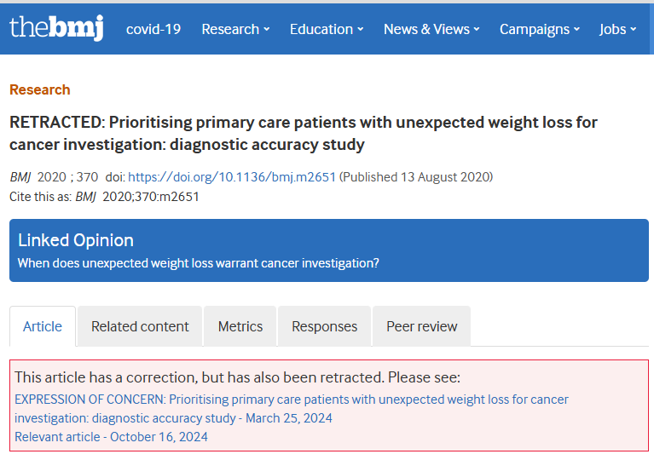Switch to the Metrics tab
This screenshot has width=654, height=460.
[x=240, y=326]
